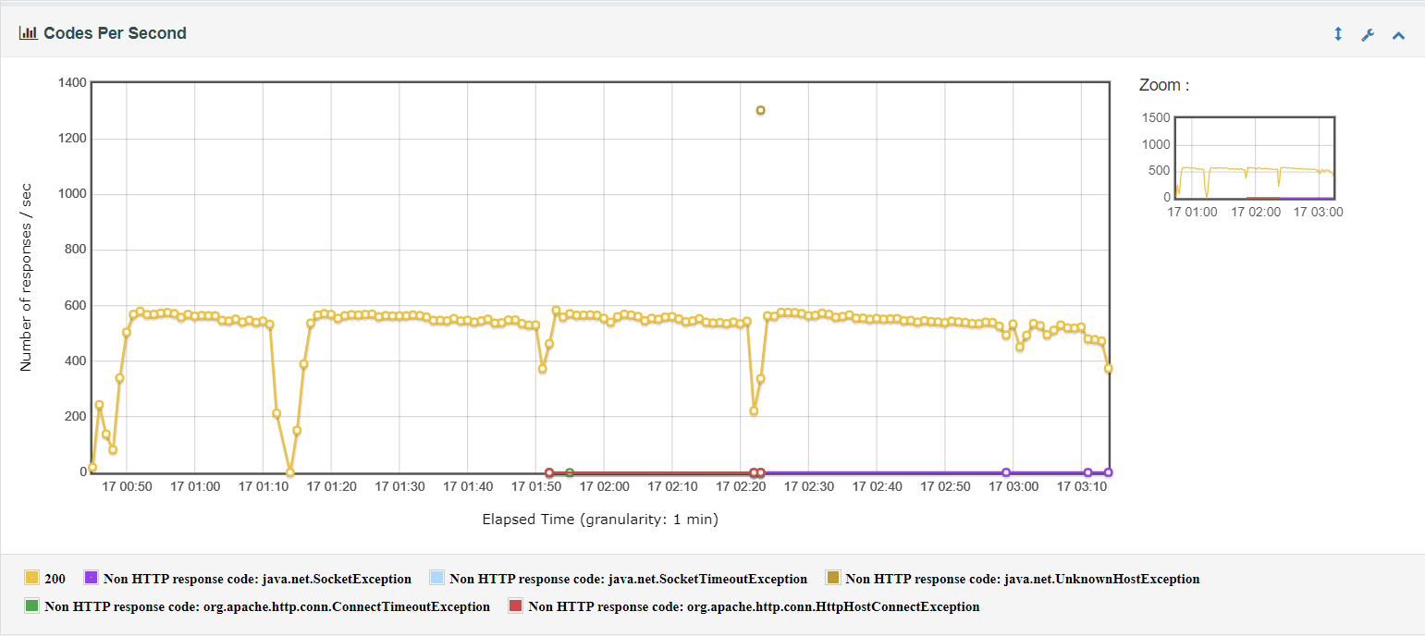This screenshot has height=636, width=1425.
Task: Click the "Elapsed Time (granularity: 1 min)" axis label
Action: coord(600,520)
